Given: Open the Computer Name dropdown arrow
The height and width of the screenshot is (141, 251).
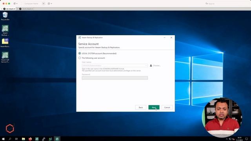Looking at the screenshot, I should (x=44, y=4).
